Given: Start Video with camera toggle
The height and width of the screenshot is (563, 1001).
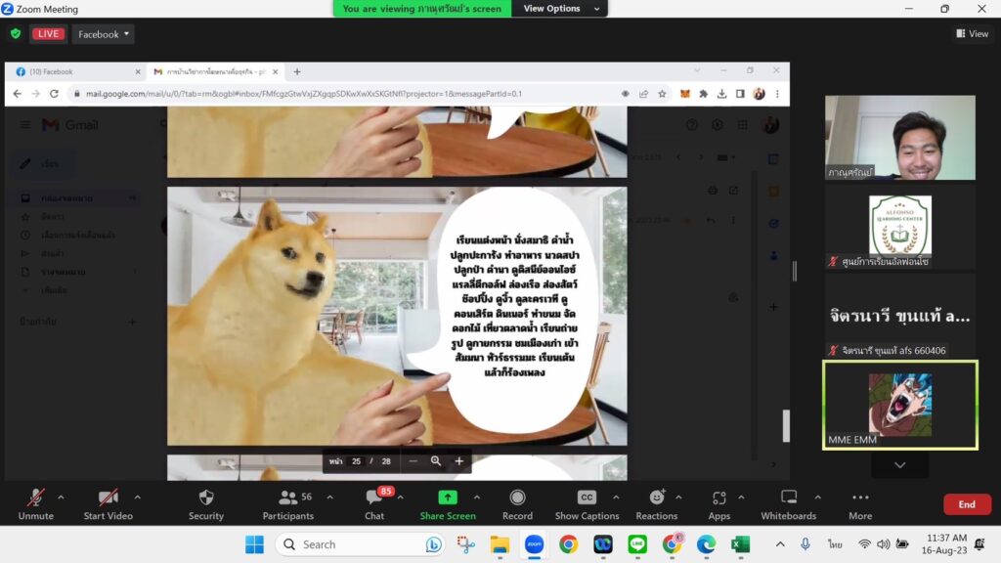Looking at the screenshot, I should (108, 498).
